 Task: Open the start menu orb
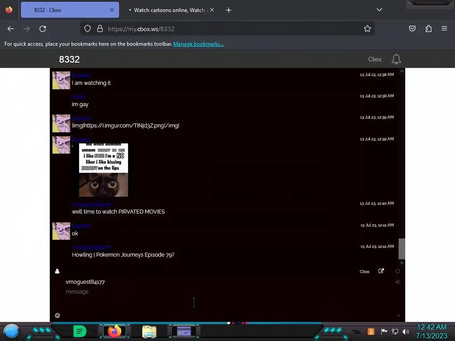tap(12, 331)
